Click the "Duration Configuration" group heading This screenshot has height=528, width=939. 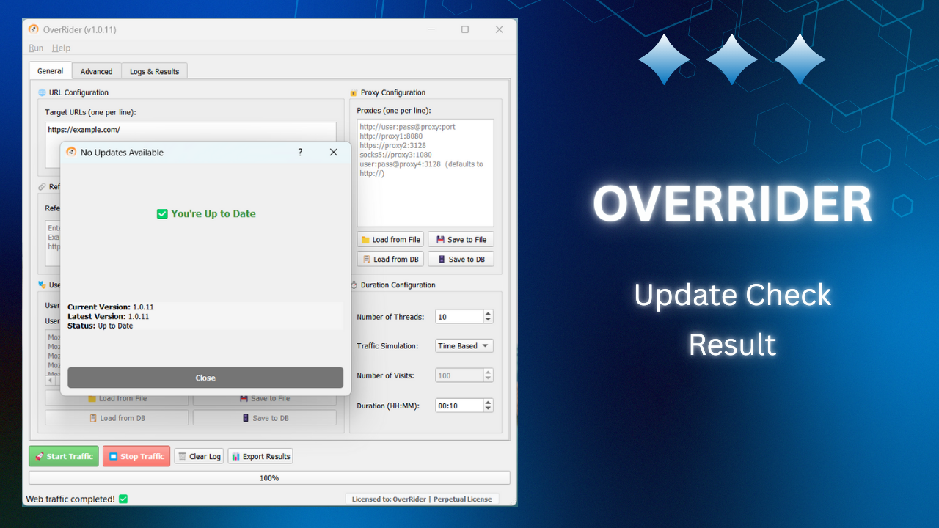(398, 285)
